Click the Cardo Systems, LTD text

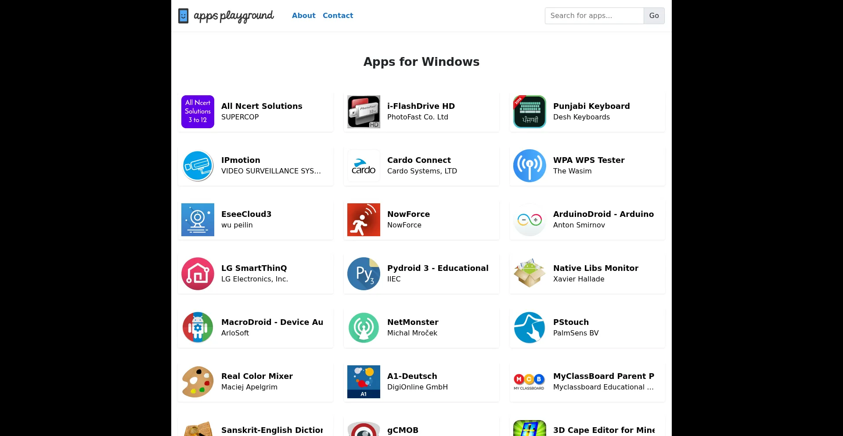click(x=422, y=171)
